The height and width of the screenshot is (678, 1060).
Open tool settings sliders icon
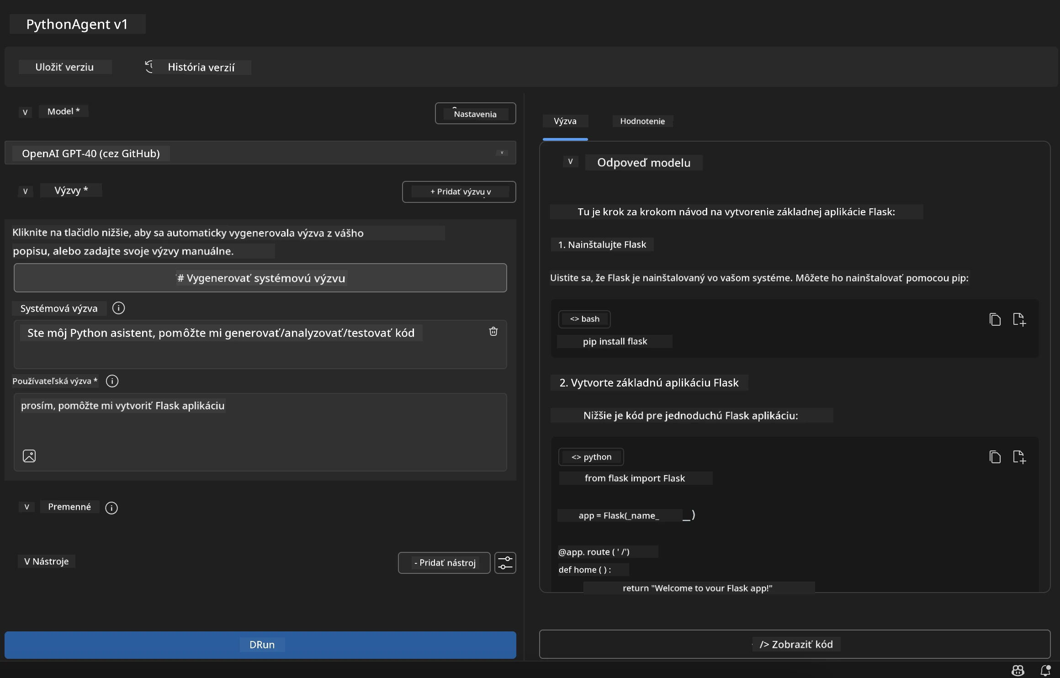pos(505,562)
